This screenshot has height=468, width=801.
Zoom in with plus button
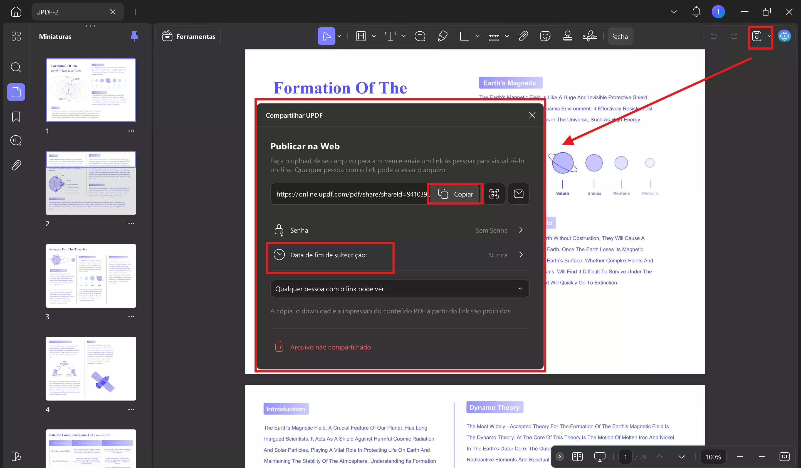(x=762, y=457)
